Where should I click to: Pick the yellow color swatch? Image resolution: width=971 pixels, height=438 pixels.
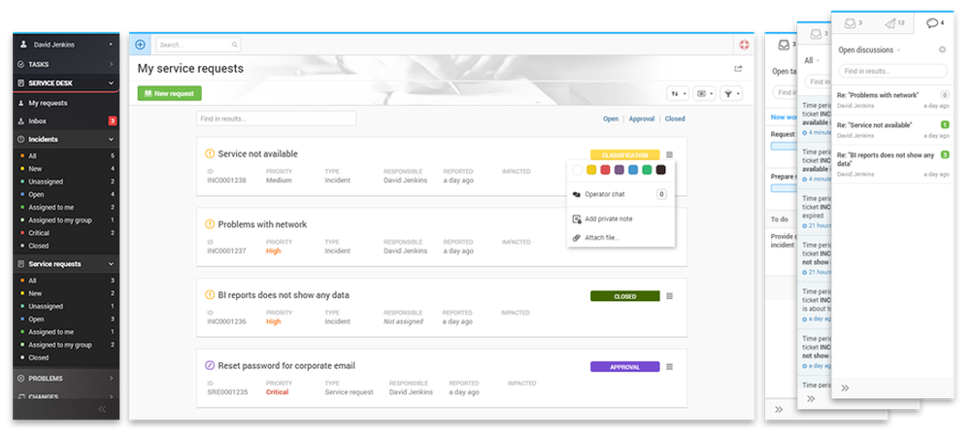(x=591, y=170)
